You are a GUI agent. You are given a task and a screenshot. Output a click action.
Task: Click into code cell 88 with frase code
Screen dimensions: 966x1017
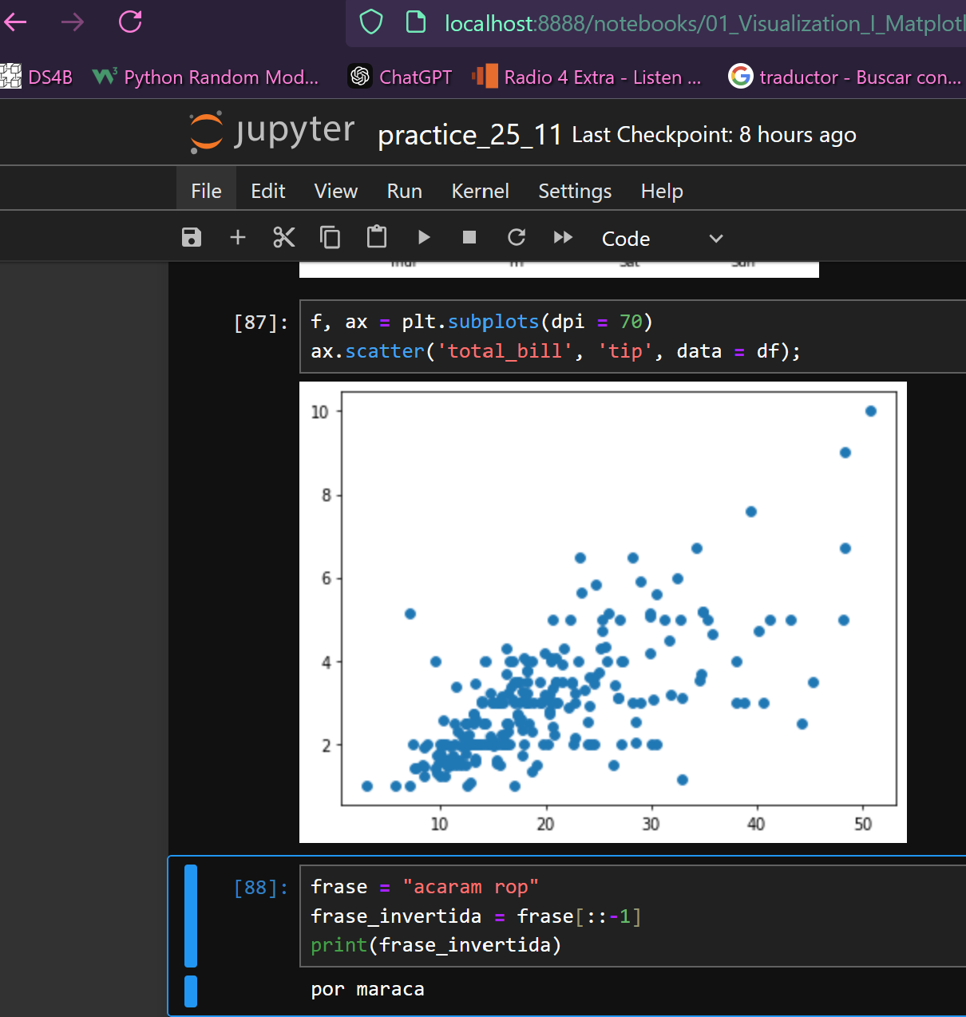click(x=632, y=916)
